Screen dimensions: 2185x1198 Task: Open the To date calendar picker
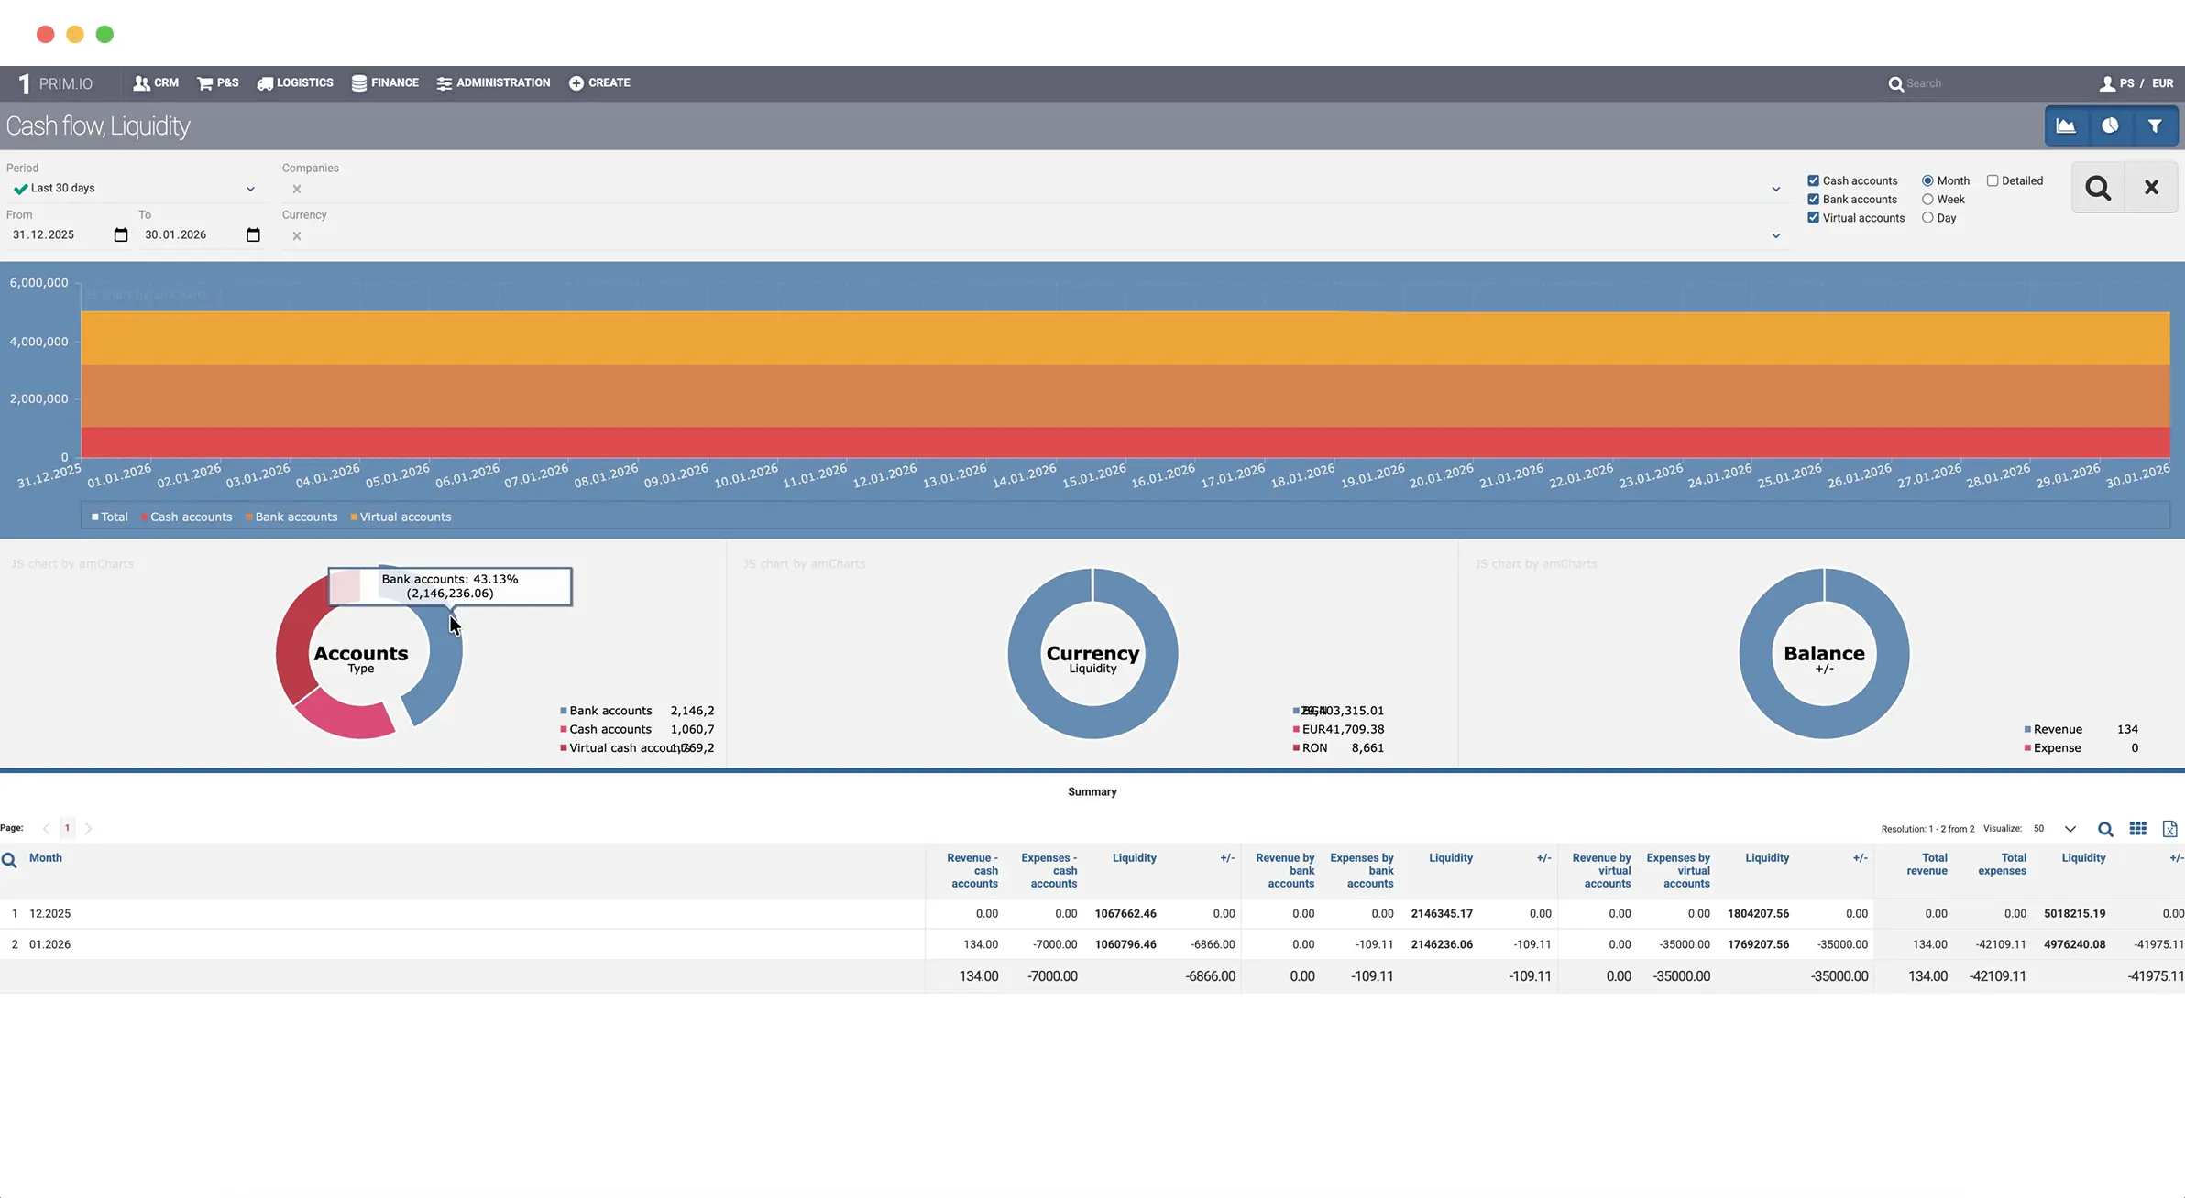click(254, 235)
